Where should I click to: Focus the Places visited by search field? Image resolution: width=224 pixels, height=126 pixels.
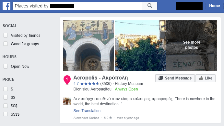coord(77,6)
